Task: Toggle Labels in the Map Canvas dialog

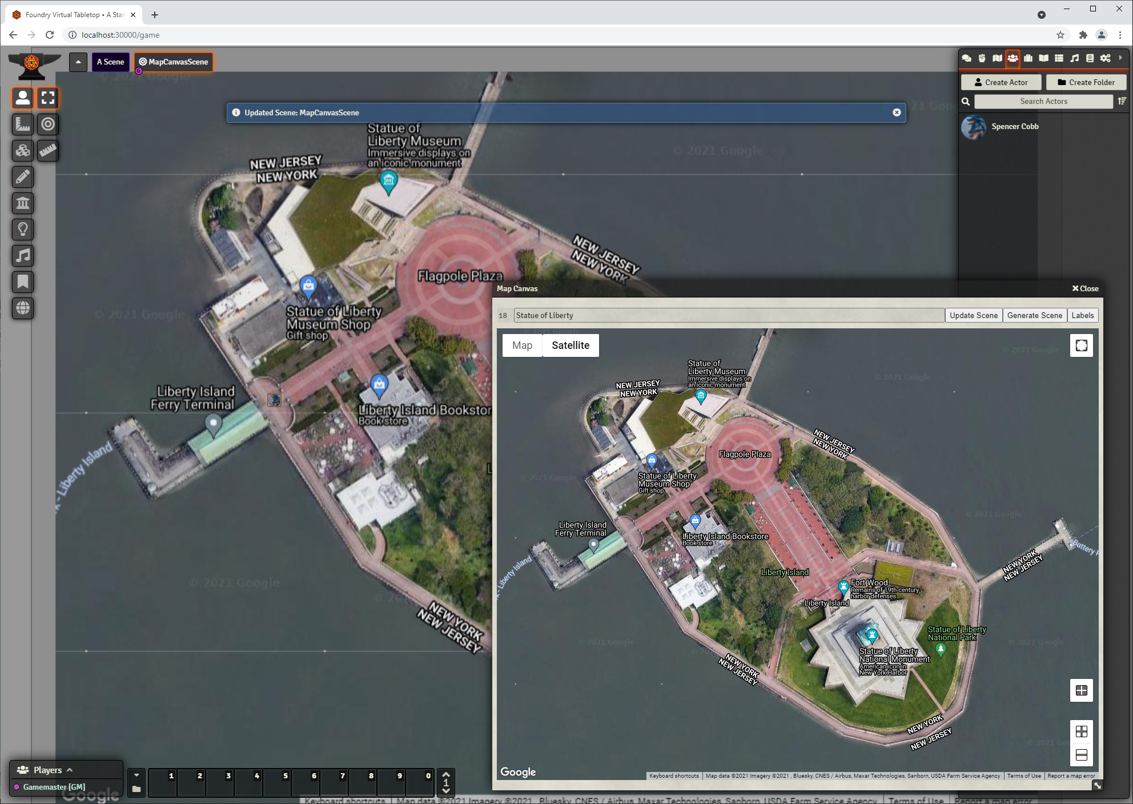Action: 1083,315
